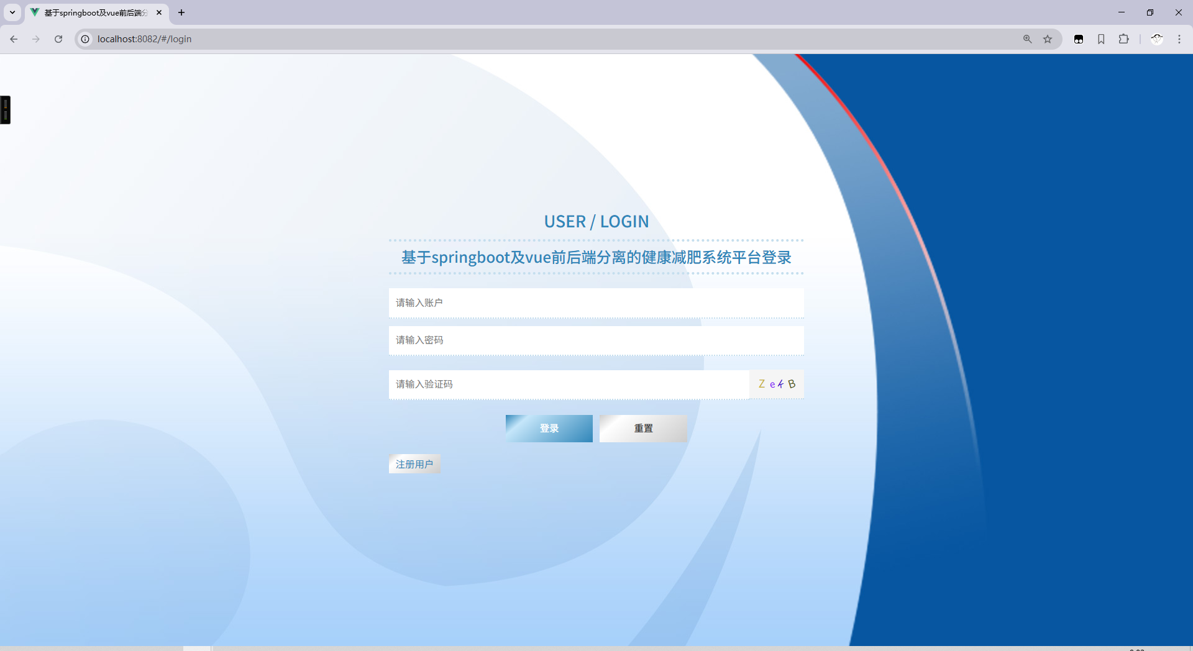1193x651 pixels.
Task: Click the black handle at left edge
Action: tap(5, 110)
